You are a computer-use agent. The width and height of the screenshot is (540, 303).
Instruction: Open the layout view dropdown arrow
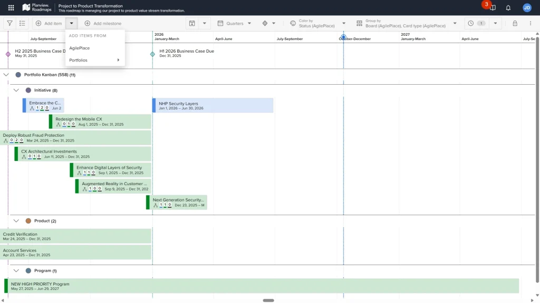pos(204,23)
